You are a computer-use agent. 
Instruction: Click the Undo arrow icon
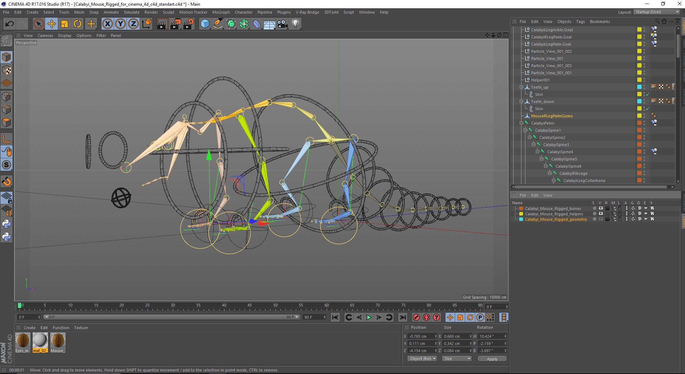click(9, 24)
